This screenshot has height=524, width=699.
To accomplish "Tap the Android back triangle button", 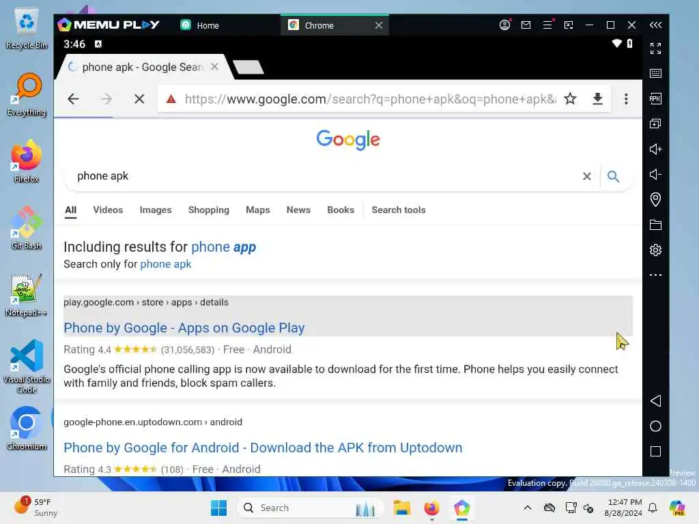I will (x=655, y=401).
